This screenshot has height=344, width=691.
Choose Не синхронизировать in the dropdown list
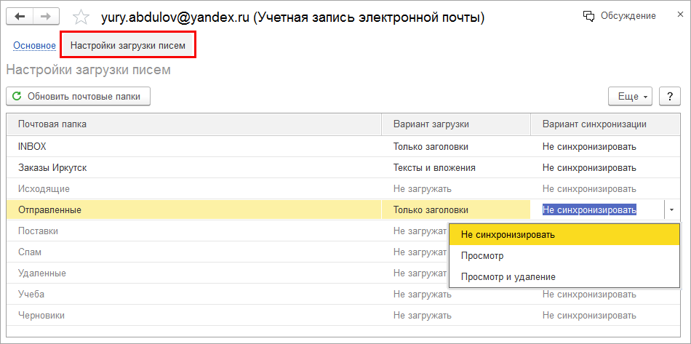pos(508,235)
